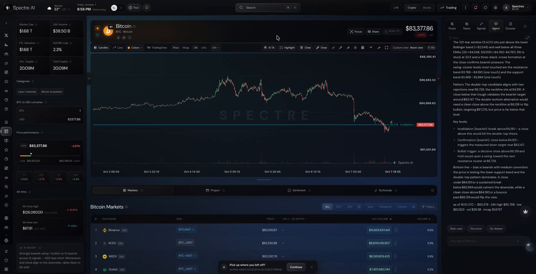The width and height of the screenshot is (536, 274).
Task: Toggle the dark mode moon switch
Action: pos(114,8)
